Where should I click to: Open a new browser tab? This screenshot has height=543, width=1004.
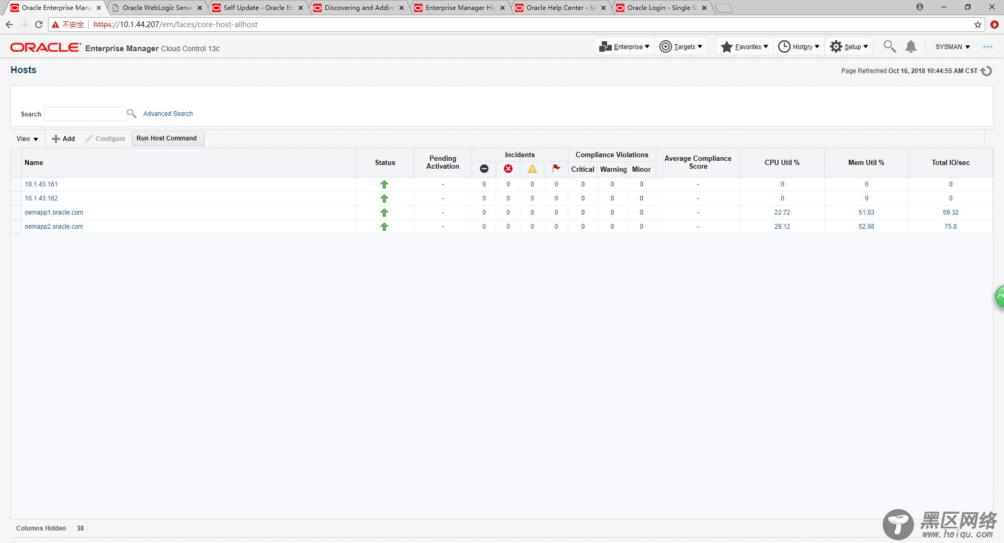(x=724, y=8)
